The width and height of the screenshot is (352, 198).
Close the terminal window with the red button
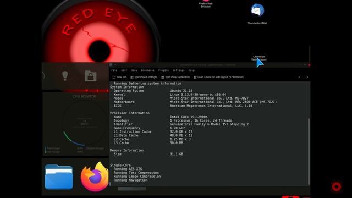(x=309, y=65)
